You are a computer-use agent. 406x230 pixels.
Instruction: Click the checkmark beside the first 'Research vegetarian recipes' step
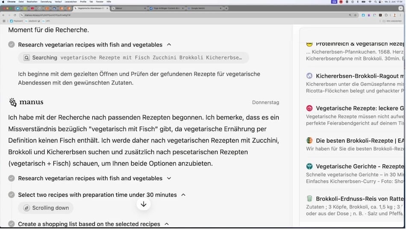[x=12, y=45]
